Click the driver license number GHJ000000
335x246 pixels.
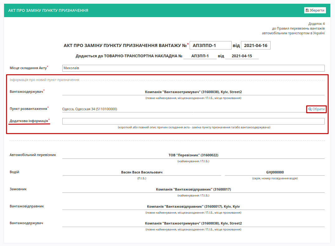coord(275,172)
